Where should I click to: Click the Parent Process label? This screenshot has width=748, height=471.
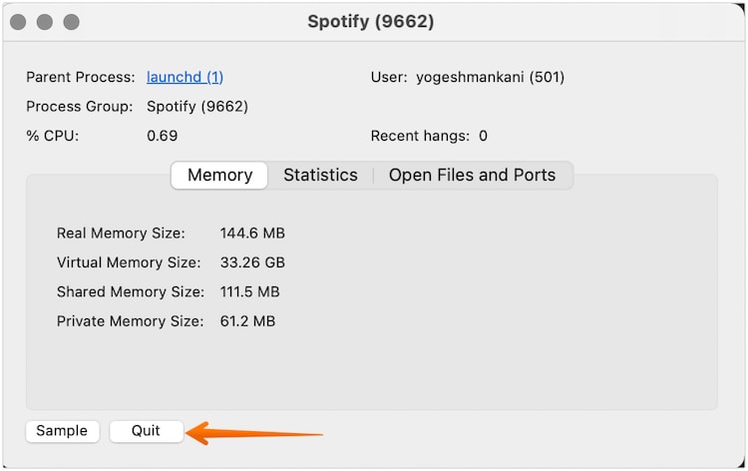pos(81,77)
